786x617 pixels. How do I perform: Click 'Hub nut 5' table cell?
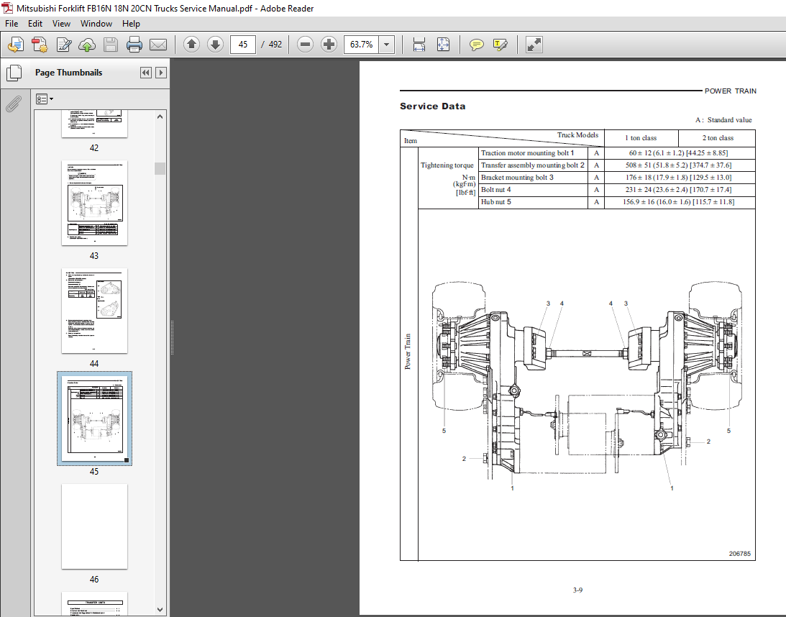pos(534,202)
